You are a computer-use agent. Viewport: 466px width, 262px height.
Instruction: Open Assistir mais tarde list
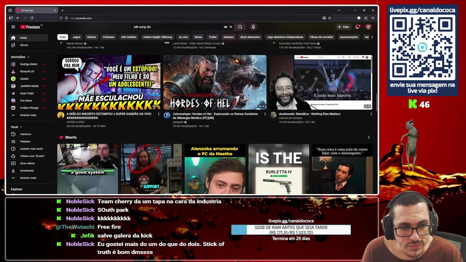click(28, 149)
